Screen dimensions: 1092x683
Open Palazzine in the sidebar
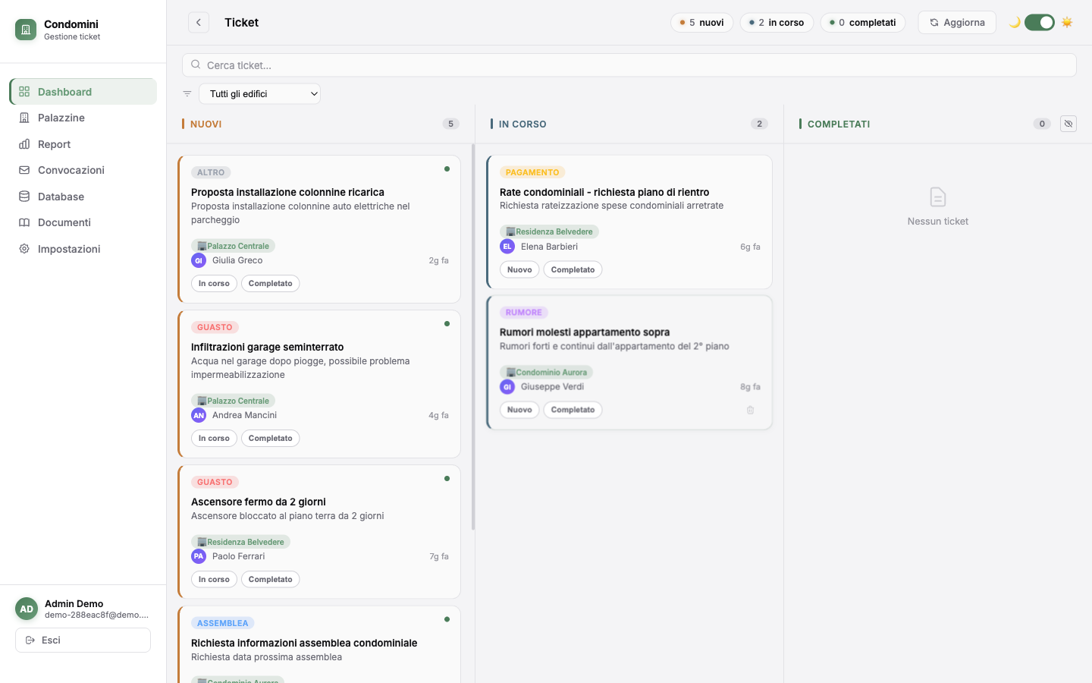click(83, 118)
